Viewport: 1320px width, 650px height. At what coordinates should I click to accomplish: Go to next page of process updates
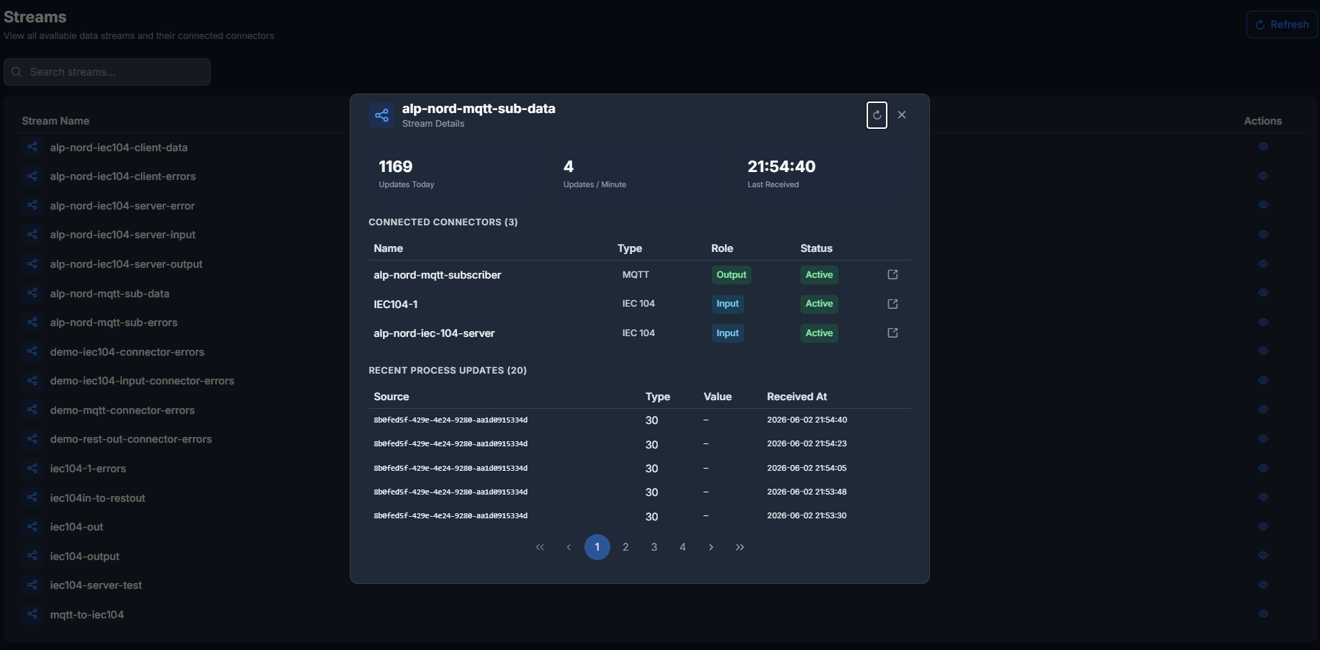pos(711,547)
